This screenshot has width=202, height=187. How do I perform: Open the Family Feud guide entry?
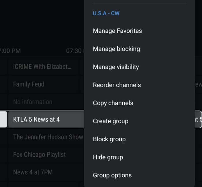(29, 84)
